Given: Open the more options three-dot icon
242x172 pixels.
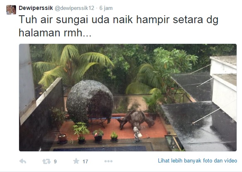Looking at the screenshot, I should 108,161.
